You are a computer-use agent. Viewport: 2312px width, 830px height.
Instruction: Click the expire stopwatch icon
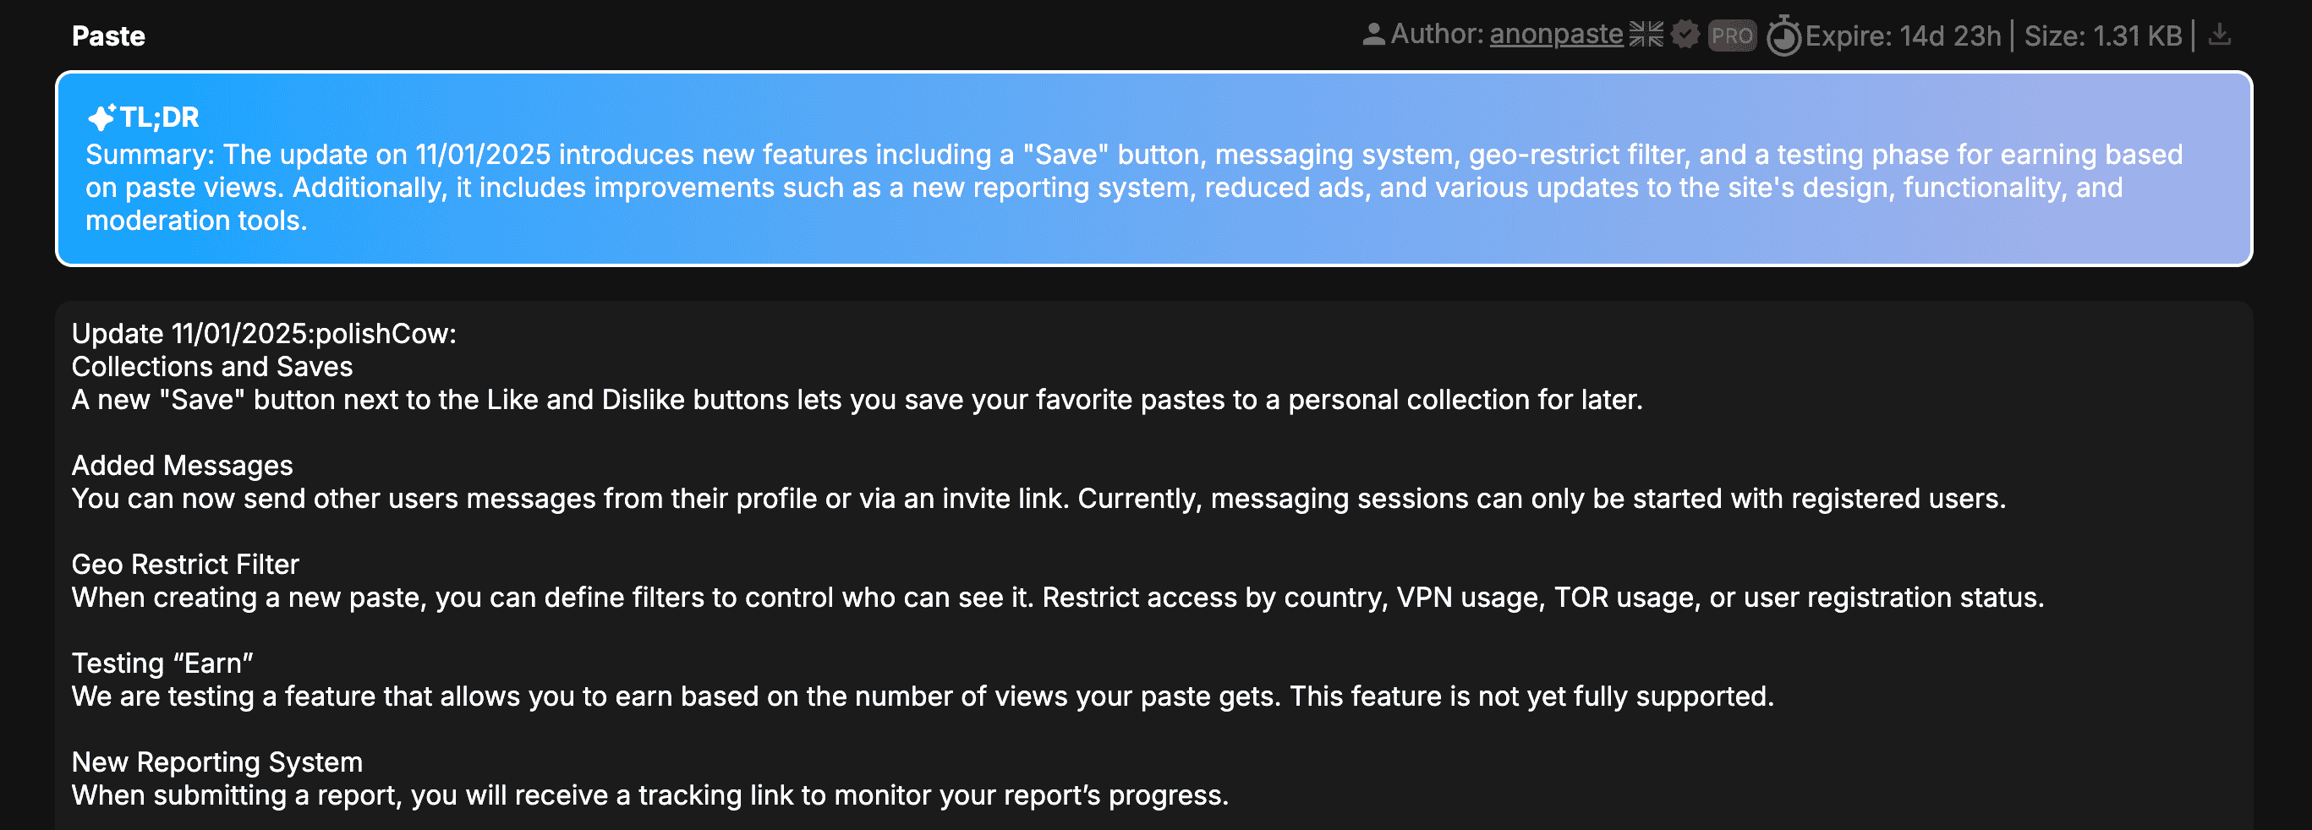tap(1783, 35)
